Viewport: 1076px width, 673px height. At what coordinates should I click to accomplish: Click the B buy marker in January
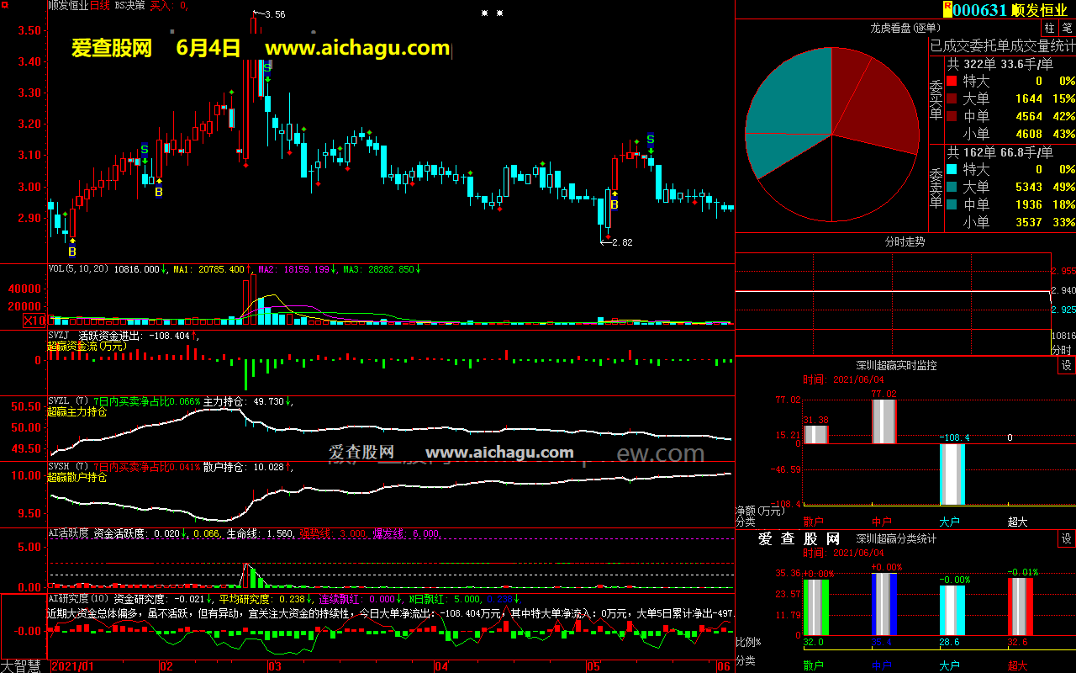pos(72,251)
